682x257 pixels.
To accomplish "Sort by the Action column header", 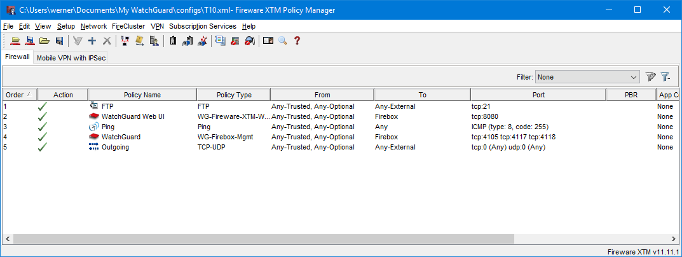I will (63, 95).
